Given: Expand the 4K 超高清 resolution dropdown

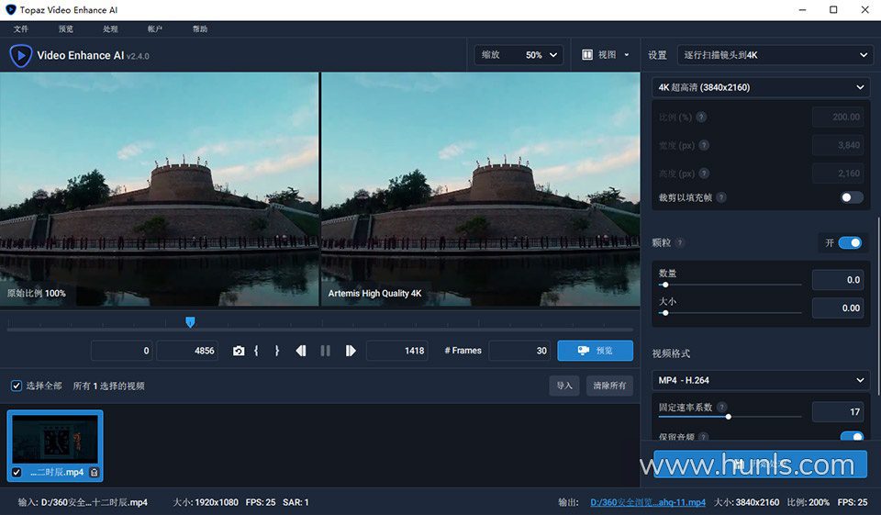Looking at the screenshot, I should coord(760,87).
